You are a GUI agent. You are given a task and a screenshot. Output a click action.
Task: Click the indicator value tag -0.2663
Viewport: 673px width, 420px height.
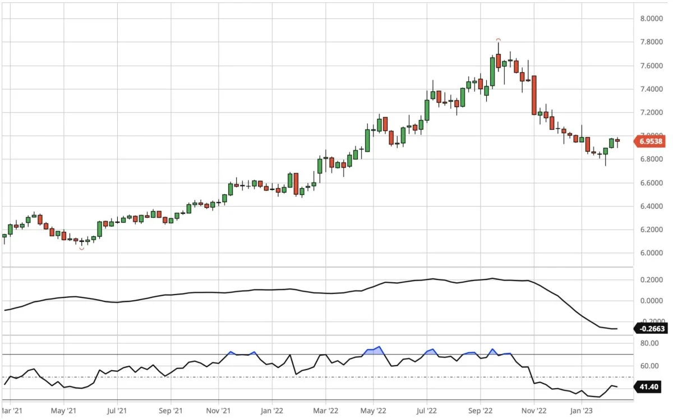(x=650, y=329)
